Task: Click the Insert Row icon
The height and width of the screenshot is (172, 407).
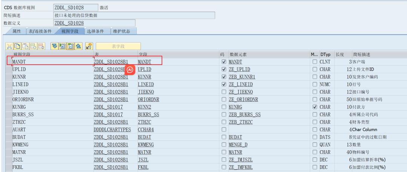Action: pyautogui.click(x=33, y=46)
